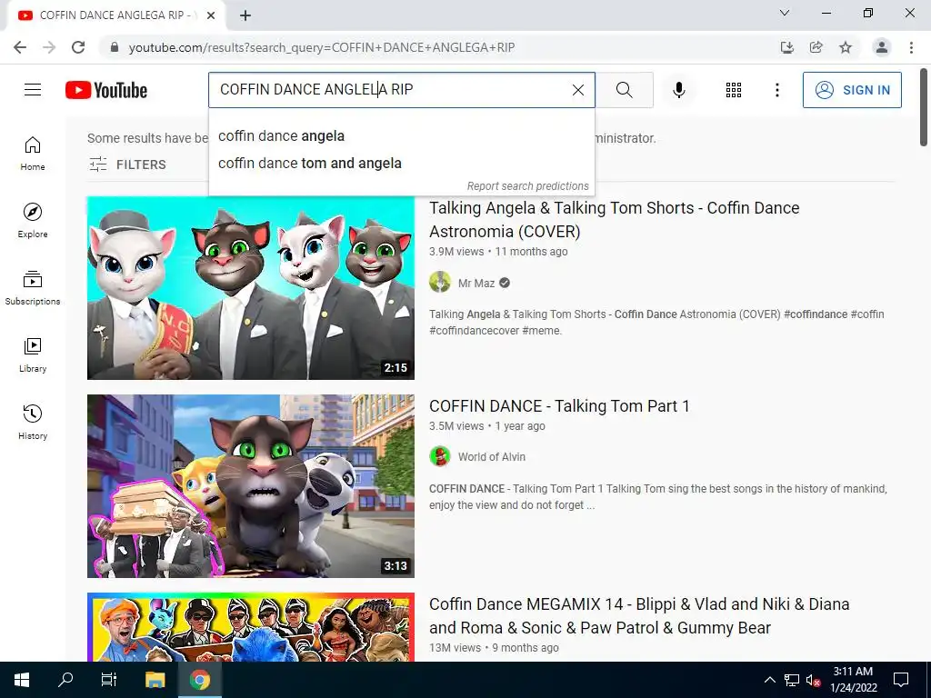Click Report search predictions
This screenshot has height=698, width=931.
click(527, 185)
